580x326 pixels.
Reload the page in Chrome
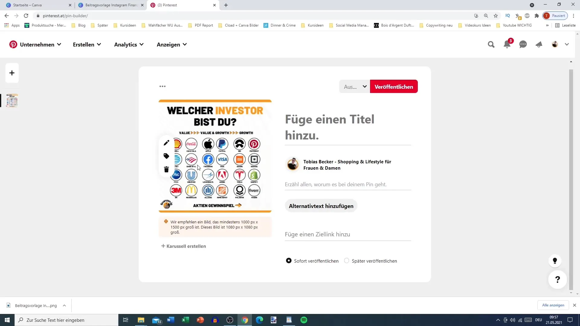pos(26,16)
